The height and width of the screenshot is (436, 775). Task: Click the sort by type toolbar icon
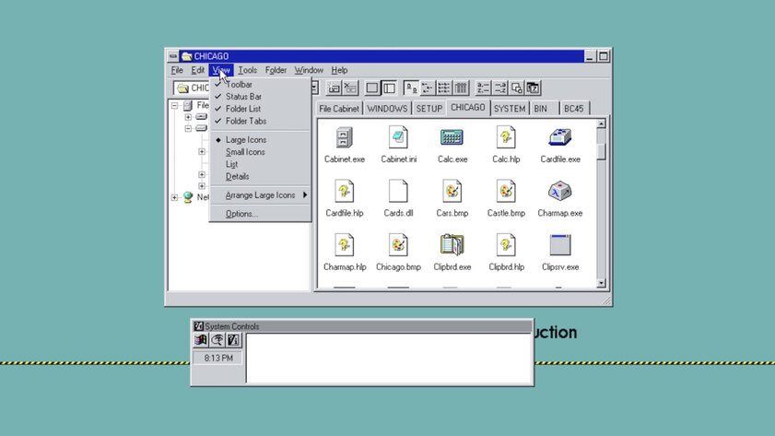[x=499, y=88]
